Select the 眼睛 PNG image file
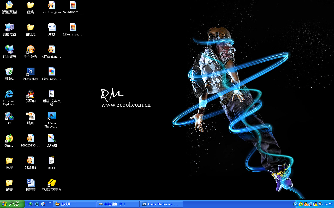 [31, 118]
